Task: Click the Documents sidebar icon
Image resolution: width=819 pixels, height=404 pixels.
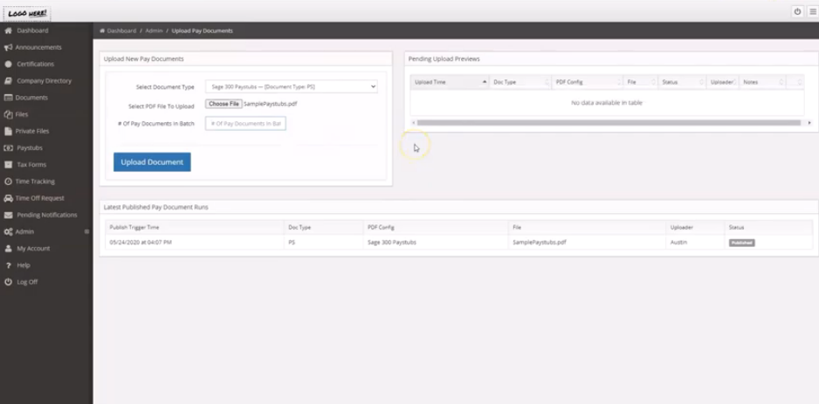Action: point(8,98)
